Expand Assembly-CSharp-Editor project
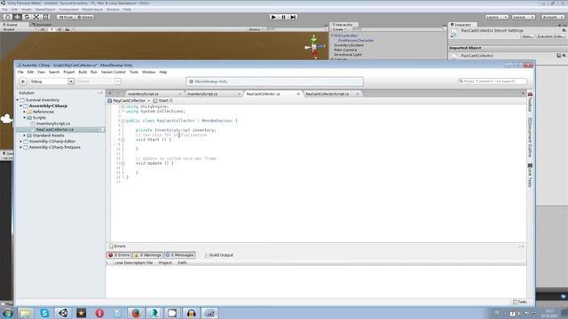568x319 pixels. click(x=21, y=142)
